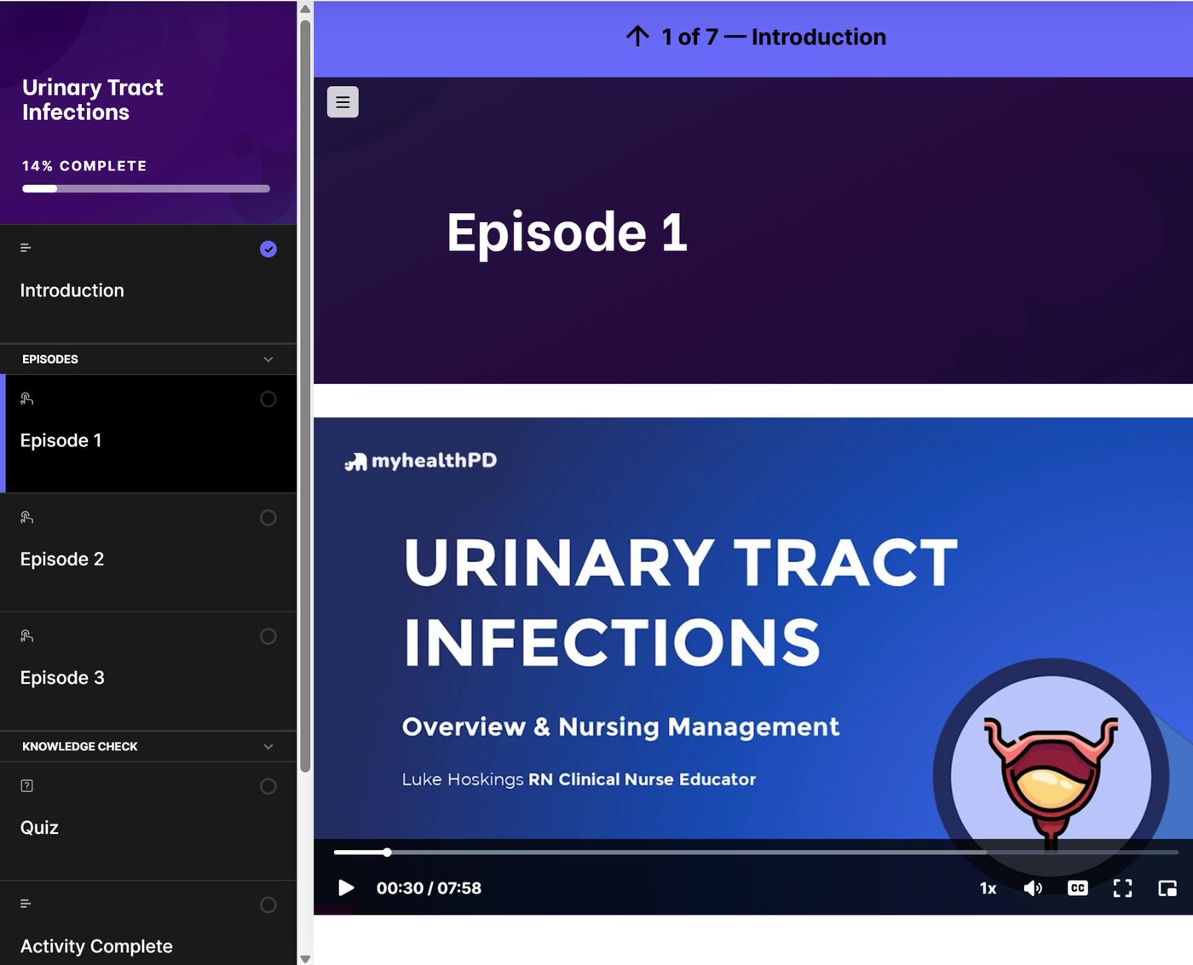Click the Episode 1 interactive lesson icon
The width and height of the screenshot is (1193, 965).
pyautogui.click(x=26, y=399)
